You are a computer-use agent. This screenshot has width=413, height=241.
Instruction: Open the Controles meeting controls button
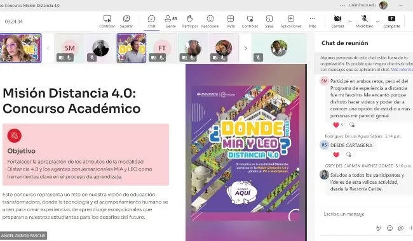250,22
